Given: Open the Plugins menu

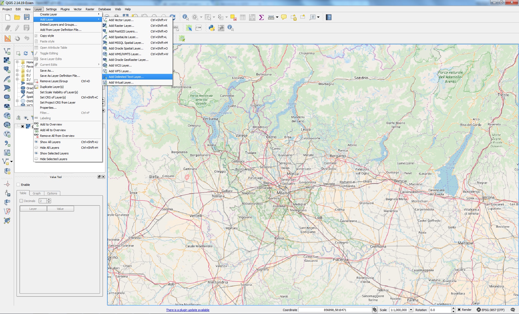Looking at the screenshot, I should pos(65,9).
